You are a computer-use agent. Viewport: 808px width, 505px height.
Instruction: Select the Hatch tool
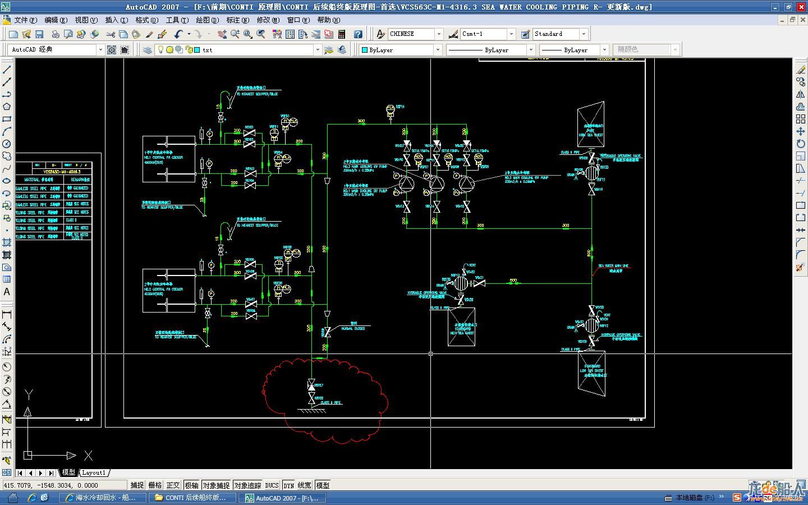[7, 242]
